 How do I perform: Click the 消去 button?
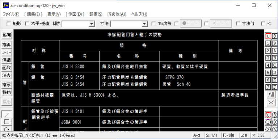(7, 75)
